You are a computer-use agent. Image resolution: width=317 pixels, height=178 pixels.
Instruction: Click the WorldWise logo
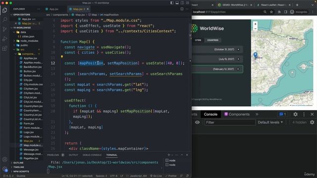208,29
